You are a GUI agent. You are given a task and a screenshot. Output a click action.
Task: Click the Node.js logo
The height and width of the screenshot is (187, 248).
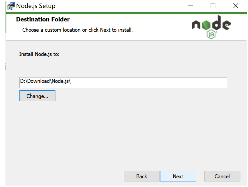click(x=211, y=27)
